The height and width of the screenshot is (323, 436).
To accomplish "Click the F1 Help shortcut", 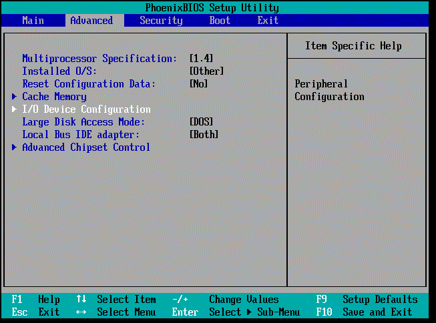I will click(35, 300).
